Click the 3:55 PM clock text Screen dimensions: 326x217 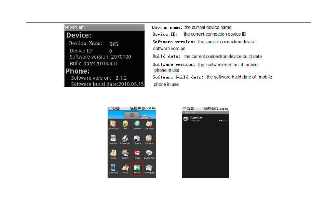(x=151, y=108)
